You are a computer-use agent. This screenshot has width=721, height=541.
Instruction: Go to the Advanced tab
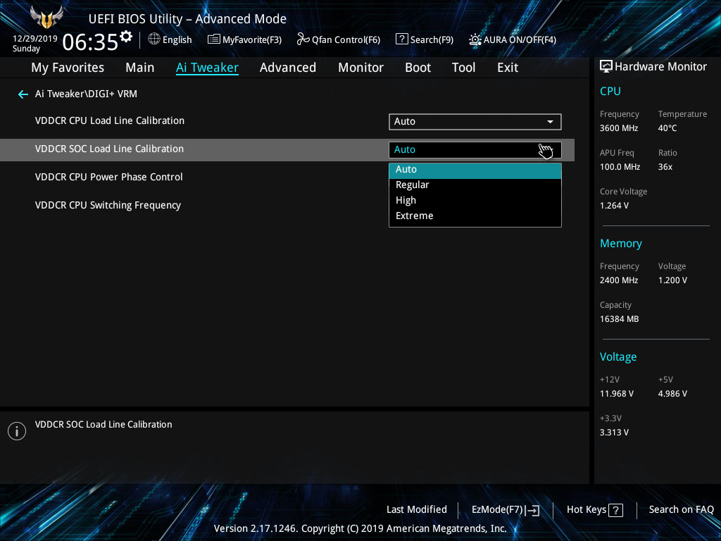(288, 68)
